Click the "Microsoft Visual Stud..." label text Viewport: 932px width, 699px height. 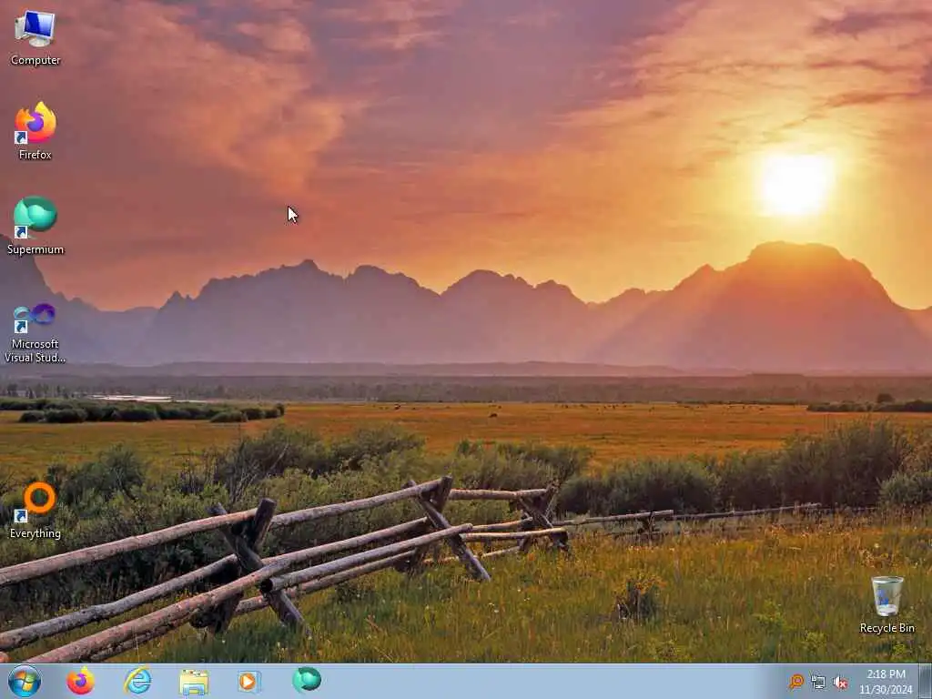click(35, 350)
